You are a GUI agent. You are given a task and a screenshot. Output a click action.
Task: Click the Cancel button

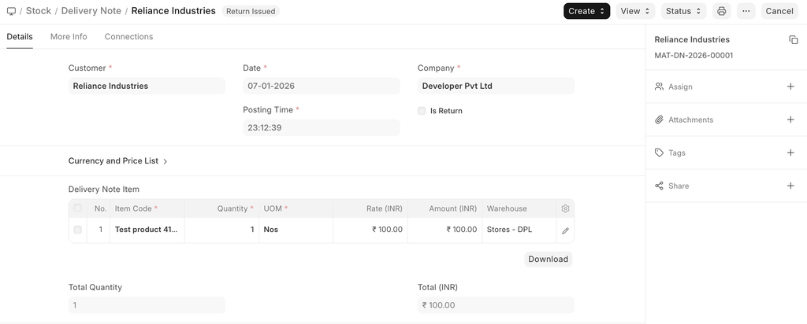pos(779,11)
